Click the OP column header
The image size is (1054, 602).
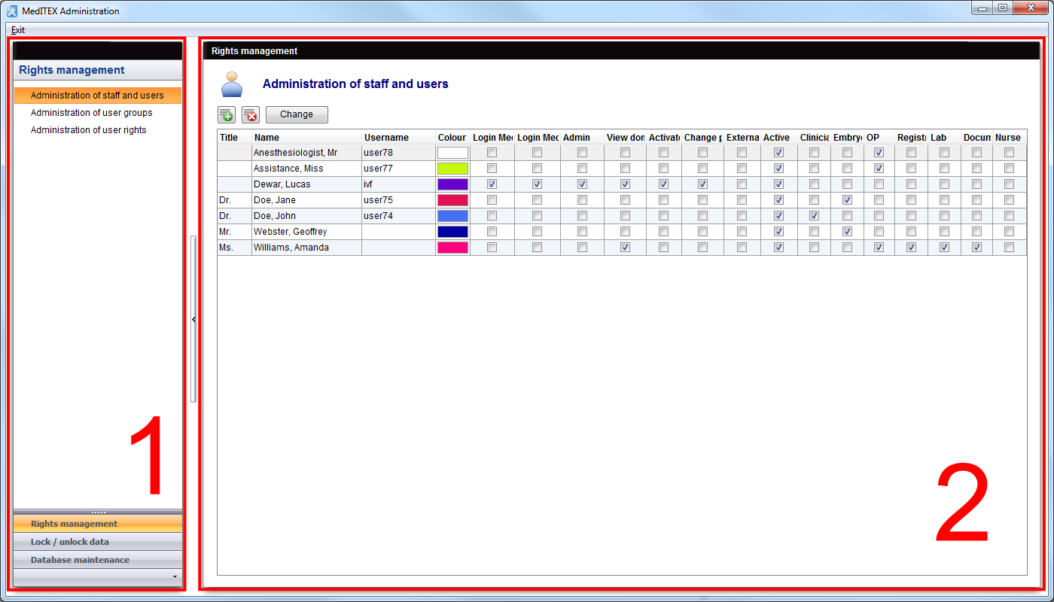(879, 138)
